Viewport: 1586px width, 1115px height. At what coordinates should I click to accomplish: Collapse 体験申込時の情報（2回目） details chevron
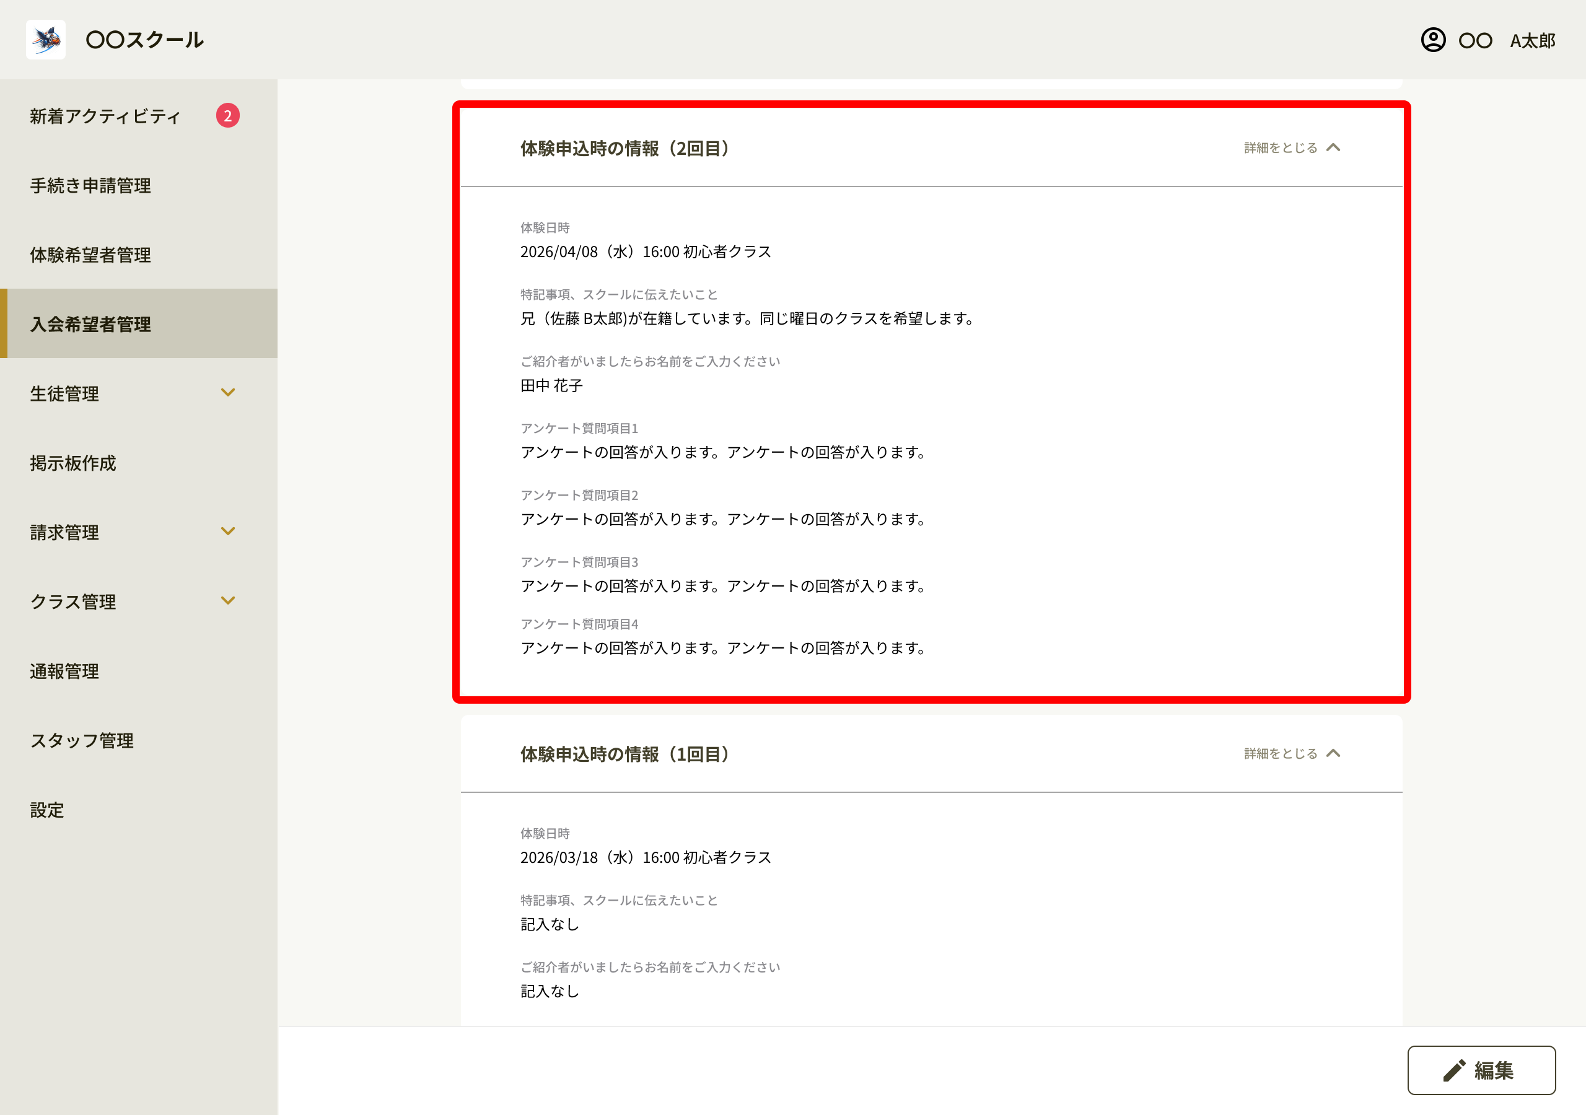(x=1333, y=148)
